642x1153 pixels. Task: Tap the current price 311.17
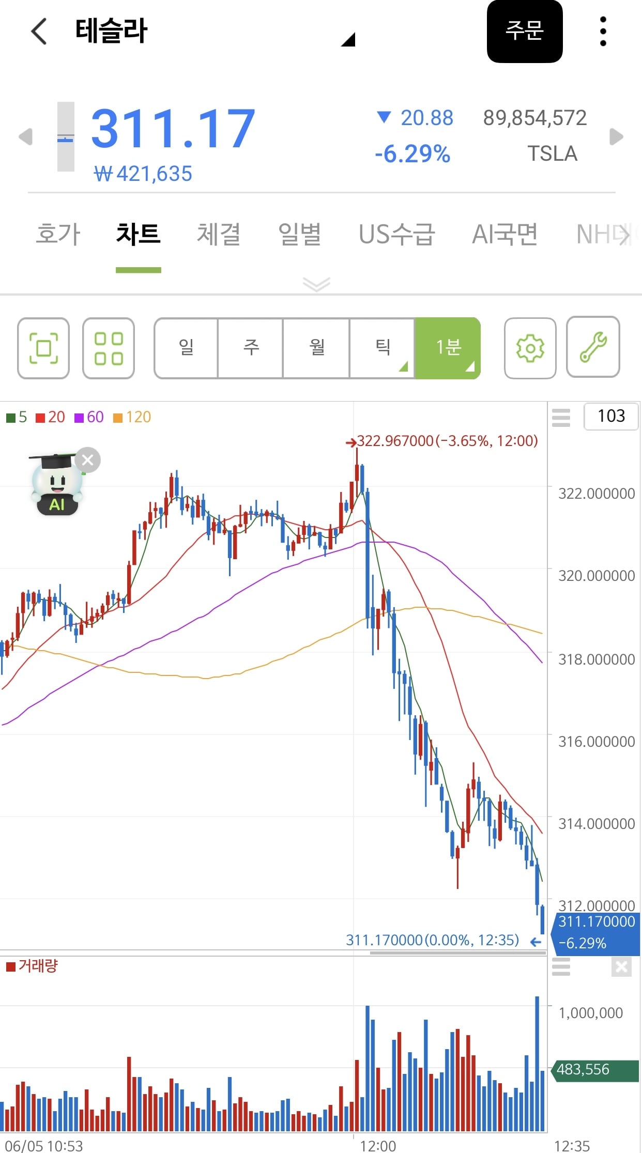(x=173, y=129)
